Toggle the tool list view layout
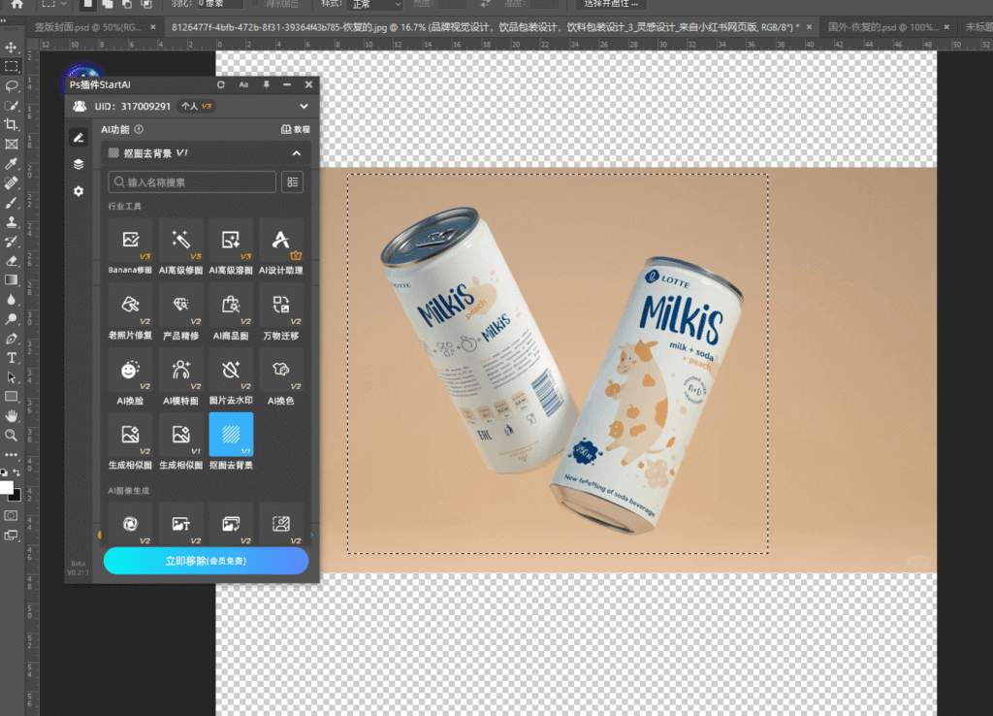Image resolution: width=993 pixels, height=716 pixels. (x=292, y=181)
